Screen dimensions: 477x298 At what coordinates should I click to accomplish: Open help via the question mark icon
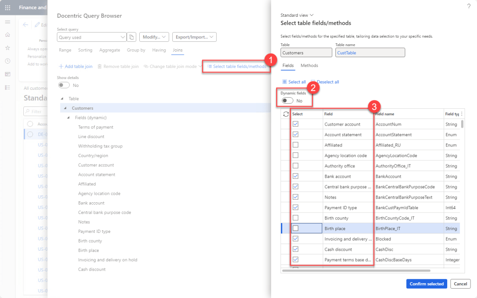[x=468, y=6]
